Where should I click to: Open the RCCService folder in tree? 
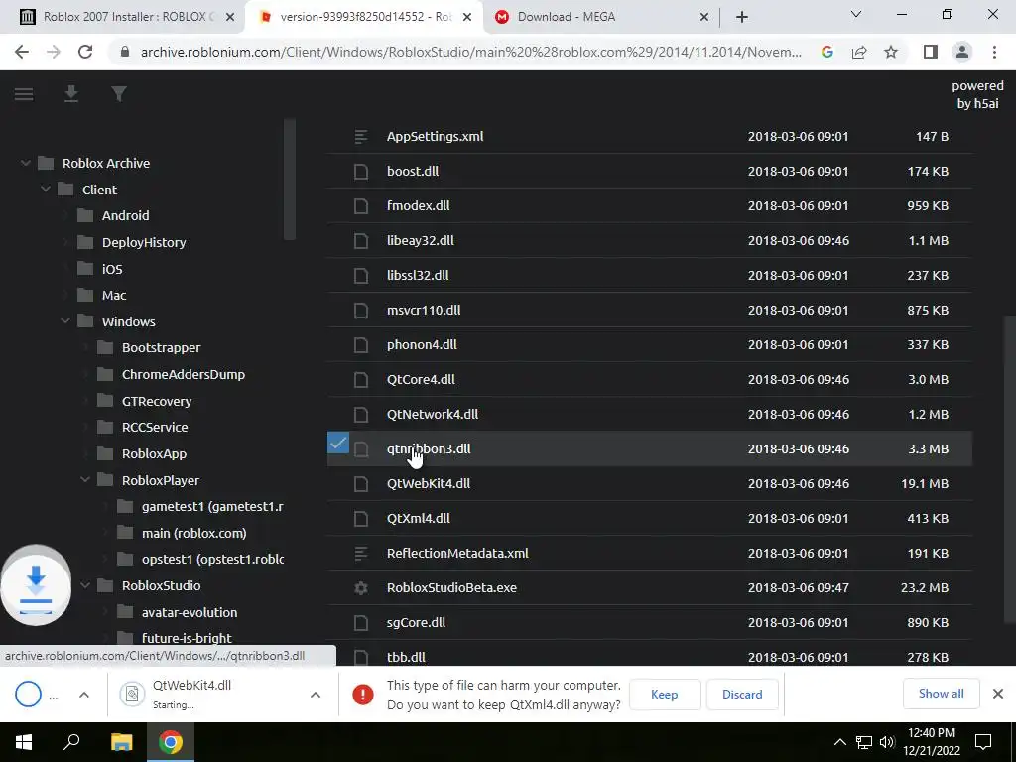(x=155, y=428)
